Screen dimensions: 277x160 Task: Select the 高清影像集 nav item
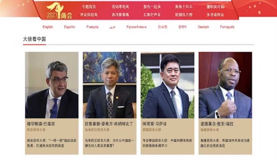pyautogui.click(x=120, y=15)
